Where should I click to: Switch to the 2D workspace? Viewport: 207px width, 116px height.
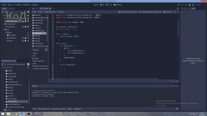point(96,5)
